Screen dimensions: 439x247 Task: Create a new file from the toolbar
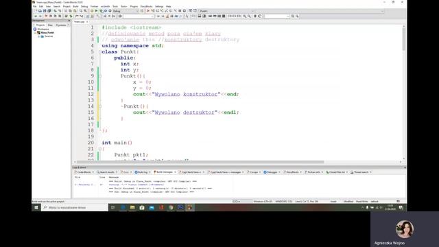tap(36, 11)
